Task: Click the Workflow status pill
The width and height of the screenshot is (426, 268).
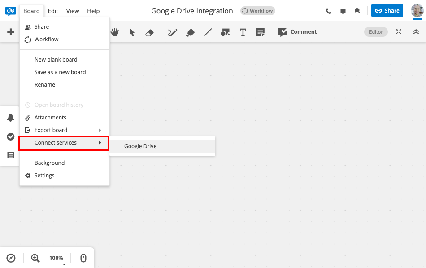Action: pyautogui.click(x=257, y=11)
